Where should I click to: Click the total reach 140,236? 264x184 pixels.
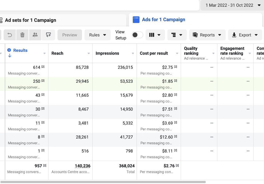(x=83, y=166)
